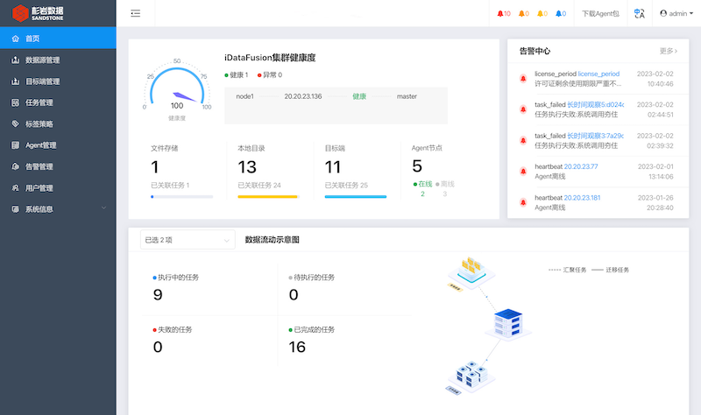701x415 pixels.
Task: Expand the 系统信息 submenu chevron
Action: point(103,208)
